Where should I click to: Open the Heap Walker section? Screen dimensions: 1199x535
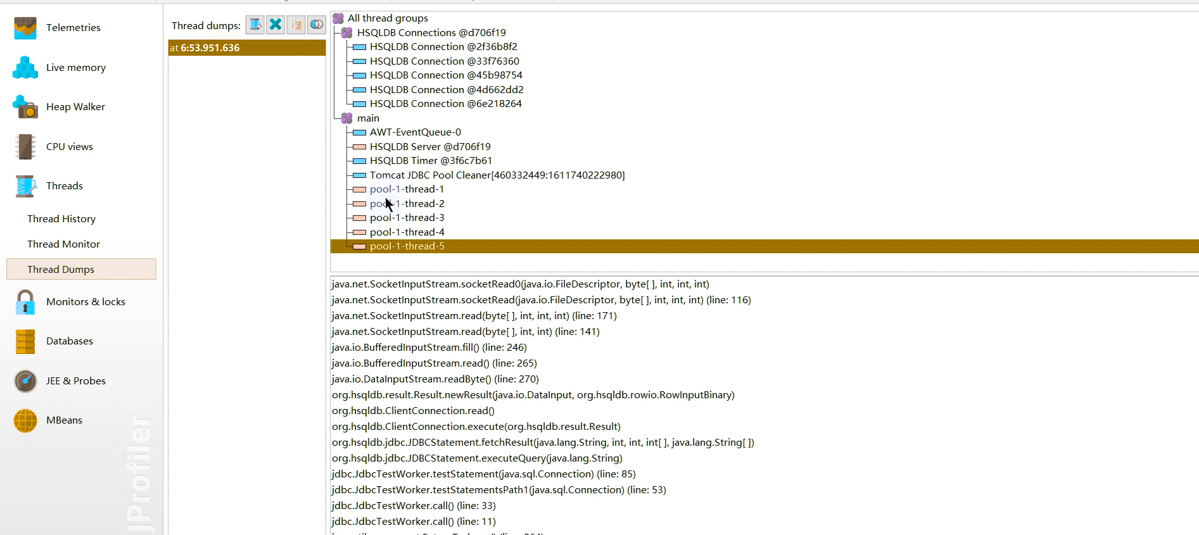tap(75, 107)
